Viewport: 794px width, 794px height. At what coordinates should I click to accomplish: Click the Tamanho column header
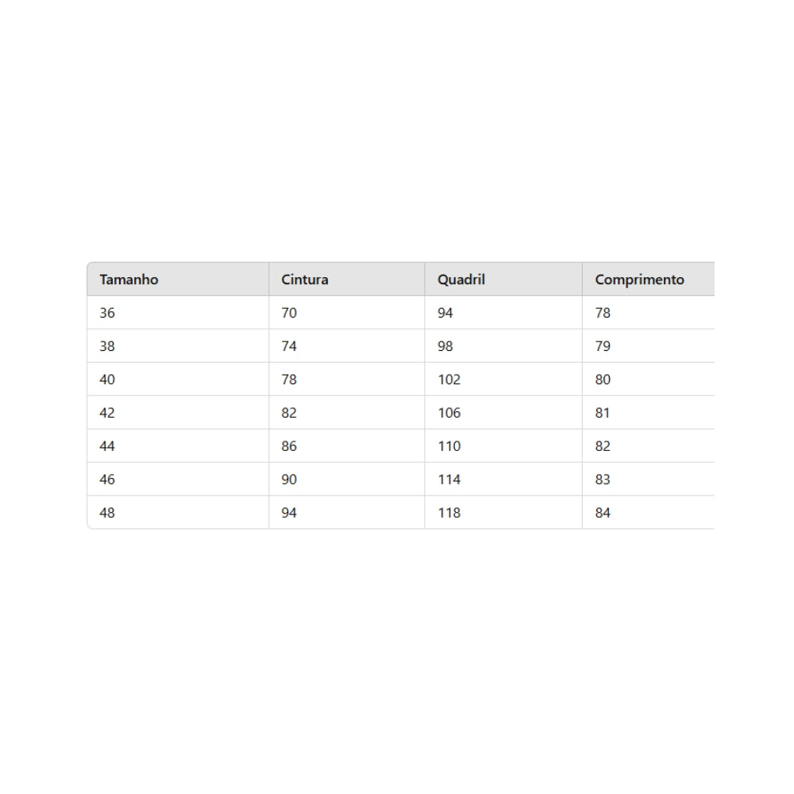[x=129, y=279]
